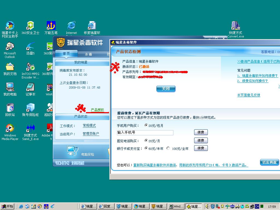The height and width of the screenshot is (210, 280).
Task: Click 续费 button for mobile purchase
Action: [x=201, y=132]
